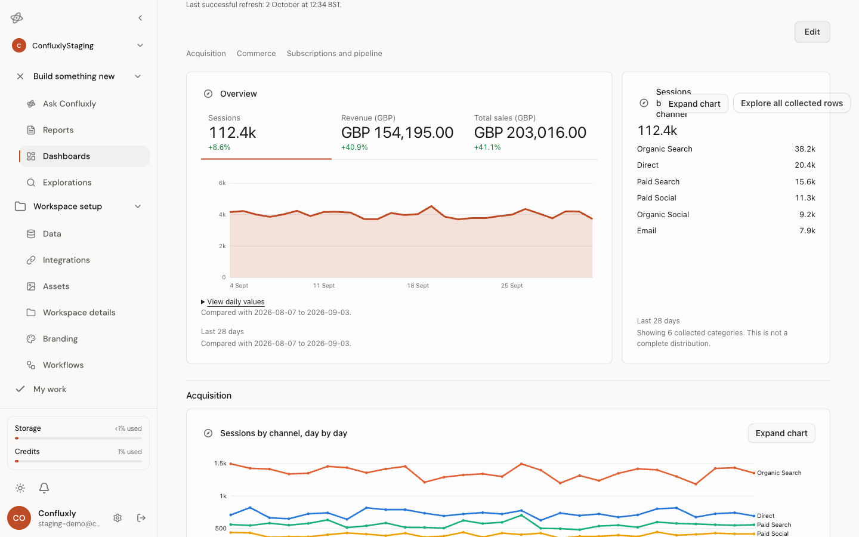Click Explore all collected rows
This screenshot has height=537, width=859.
[x=792, y=103]
